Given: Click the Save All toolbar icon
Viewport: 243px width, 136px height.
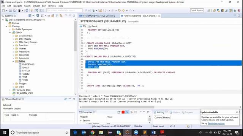Looking at the screenshot, I should (14, 11).
